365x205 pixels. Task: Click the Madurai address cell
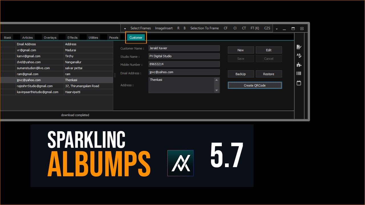[88, 50]
